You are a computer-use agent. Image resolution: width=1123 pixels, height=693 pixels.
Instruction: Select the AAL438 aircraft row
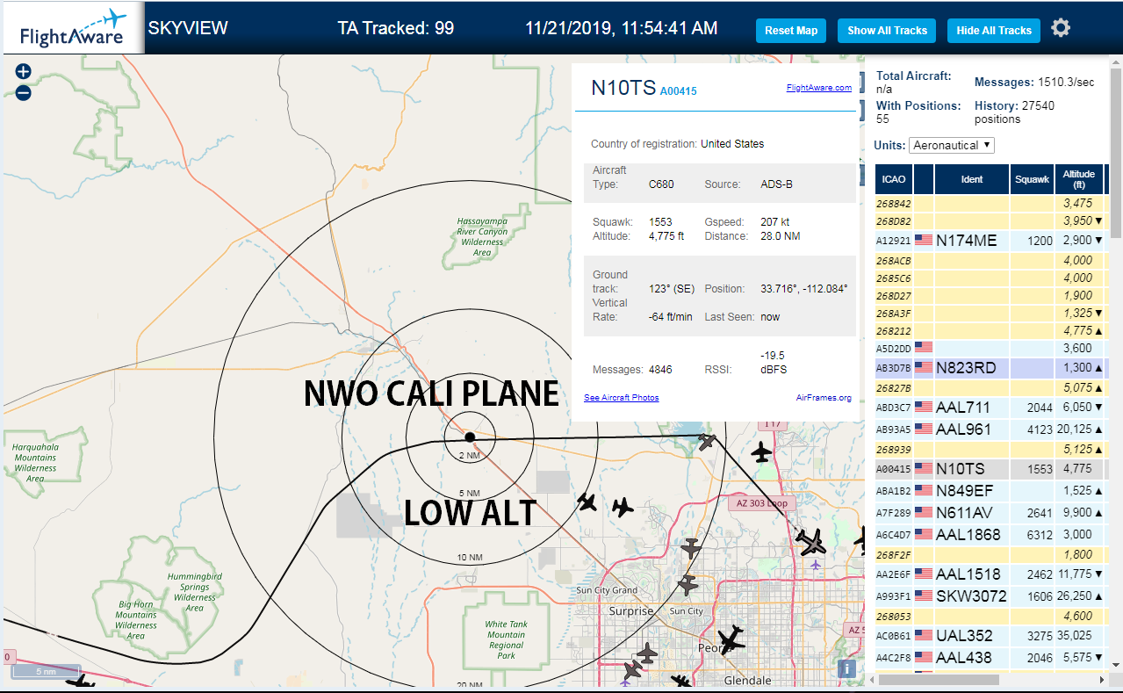(x=990, y=657)
